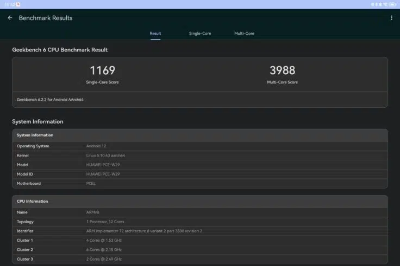
Task: Click the Topology row label
Action: pos(25,222)
